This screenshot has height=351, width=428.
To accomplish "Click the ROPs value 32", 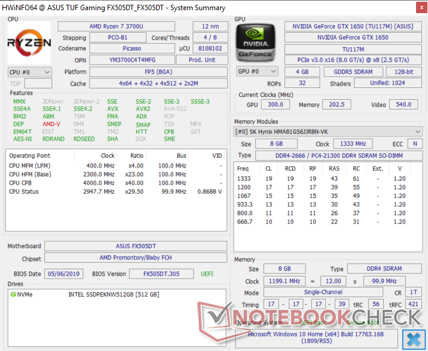I will [x=302, y=83].
